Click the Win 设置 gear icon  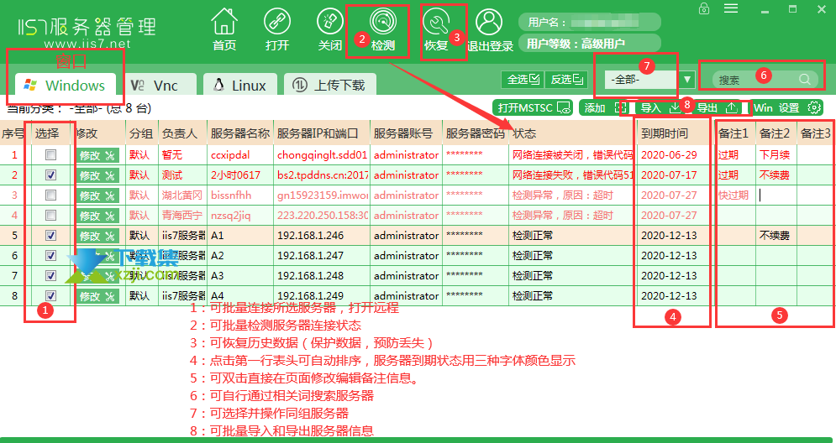pos(813,107)
